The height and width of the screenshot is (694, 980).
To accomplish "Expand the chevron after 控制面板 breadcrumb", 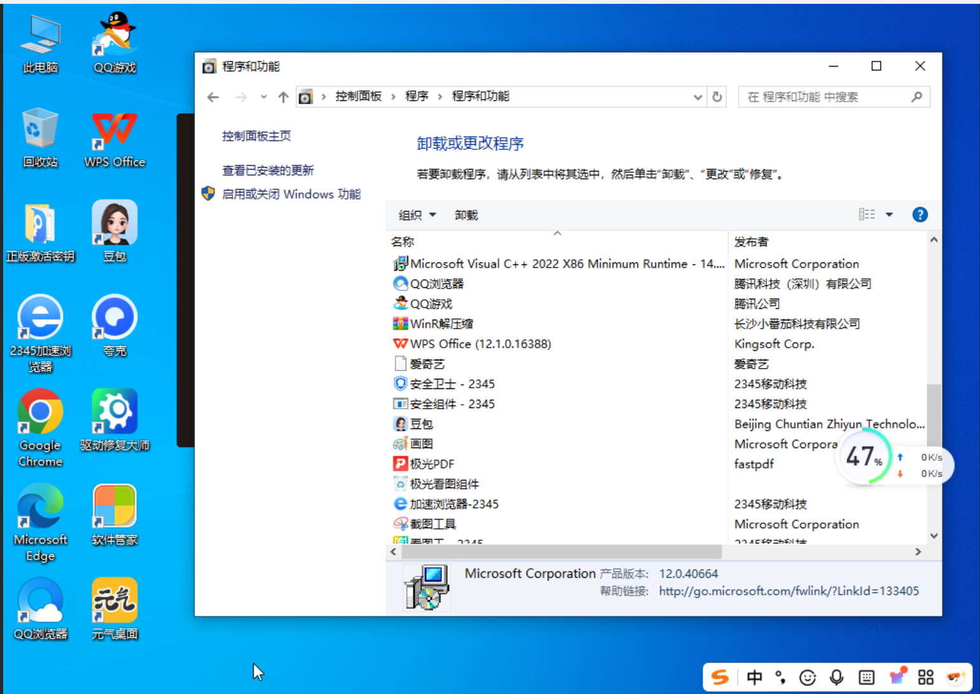I will pos(393,97).
